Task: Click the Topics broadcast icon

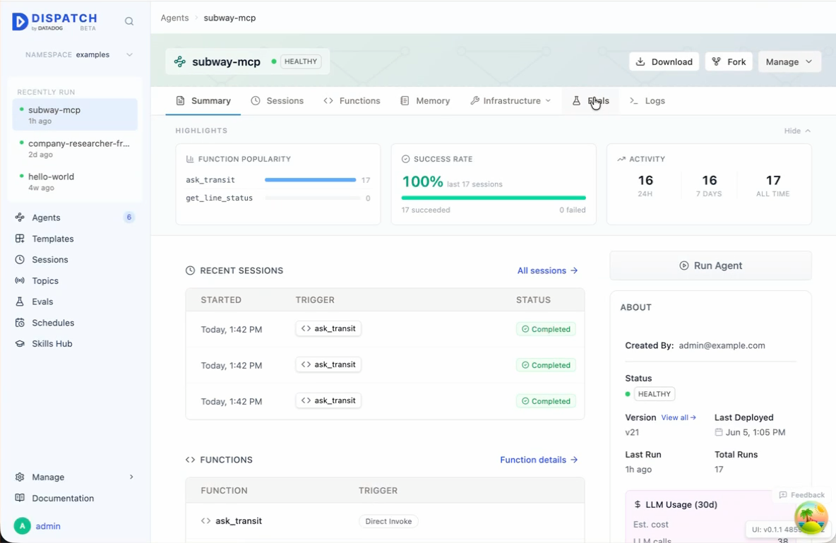Action: pyautogui.click(x=20, y=280)
